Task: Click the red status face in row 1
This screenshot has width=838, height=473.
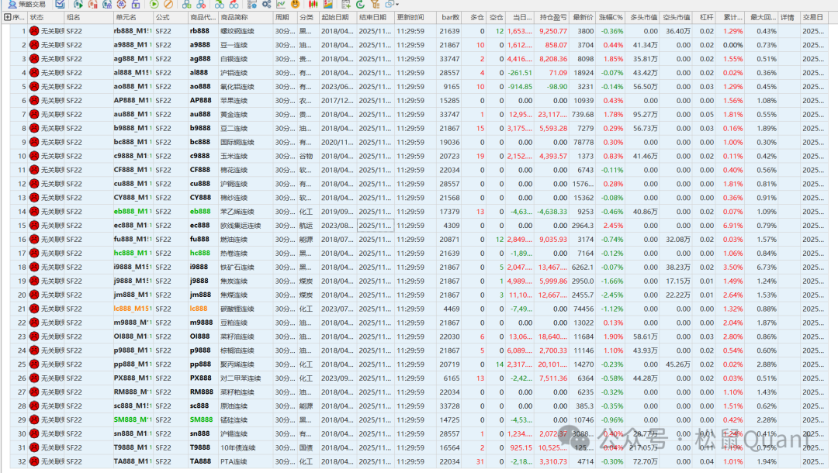Action: point(34,31)
